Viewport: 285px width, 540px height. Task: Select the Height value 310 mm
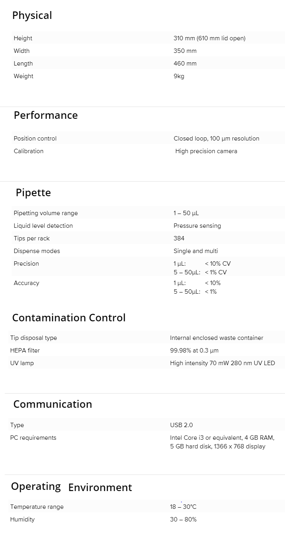(x=209, y=38)
